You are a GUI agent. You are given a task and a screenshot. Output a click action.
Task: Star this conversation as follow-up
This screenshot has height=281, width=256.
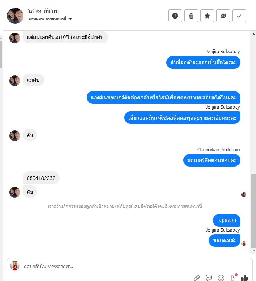click(x=207, y=16)
